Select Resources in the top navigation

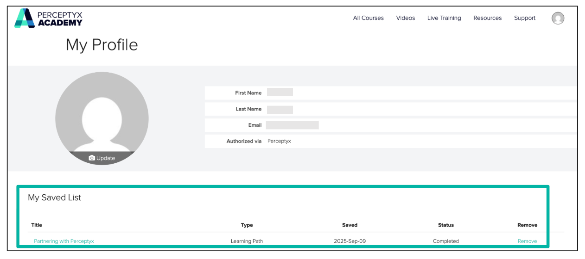[x=487, y=18]
